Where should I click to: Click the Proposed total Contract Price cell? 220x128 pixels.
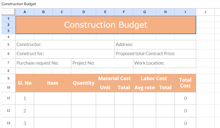pyautogui.click(x=155, y=54)
